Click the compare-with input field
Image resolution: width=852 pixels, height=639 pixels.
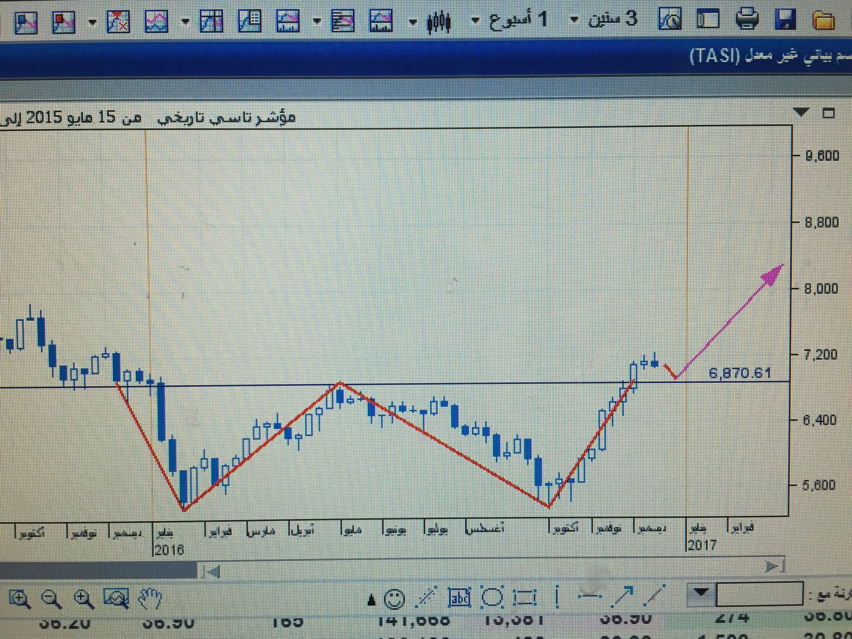pos(759,594)
